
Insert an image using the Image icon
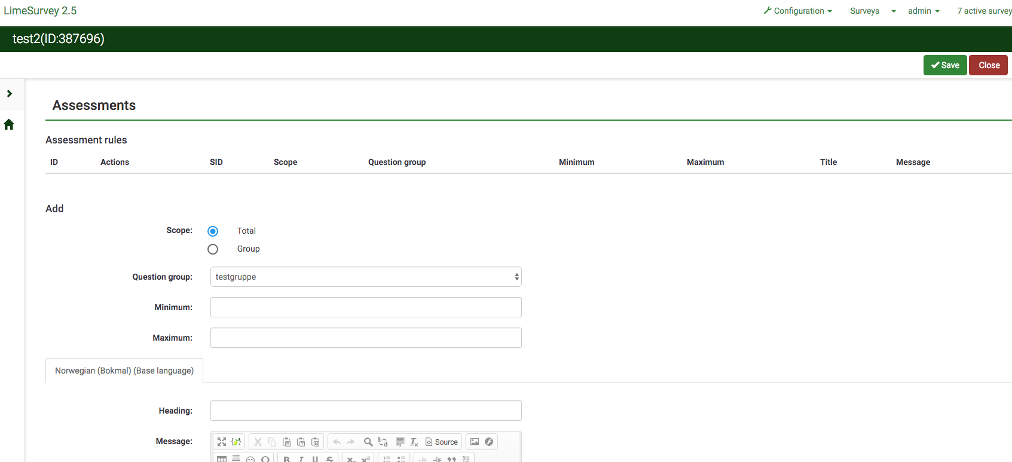point(475,442)
